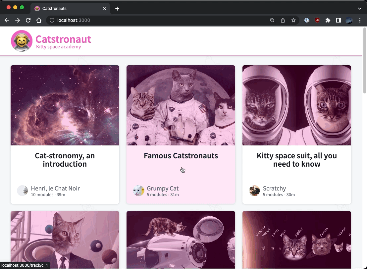
Task: Open the Chrome profile avatar
Action: pyautogui.click(x=349, y=20)
